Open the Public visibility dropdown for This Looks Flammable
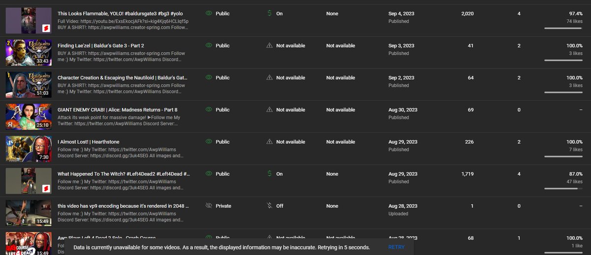The width and height of the screenshot is (591, 255). (x=218, y=13)
